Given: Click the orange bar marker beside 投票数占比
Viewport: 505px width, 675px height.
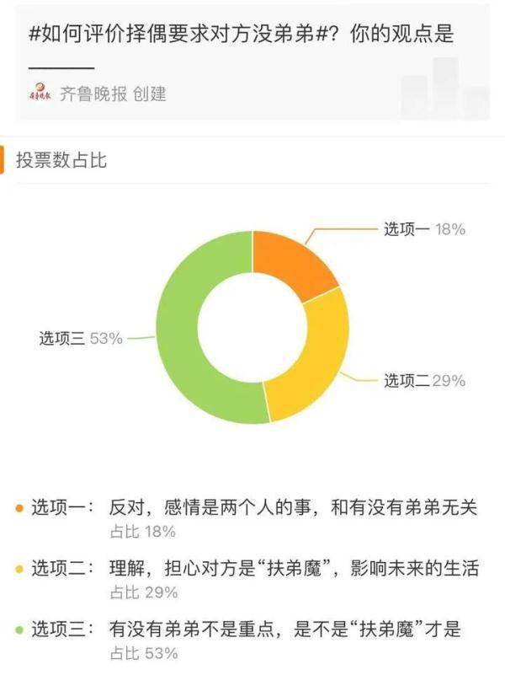Looking at the screenshot, I should click(3, 160).
